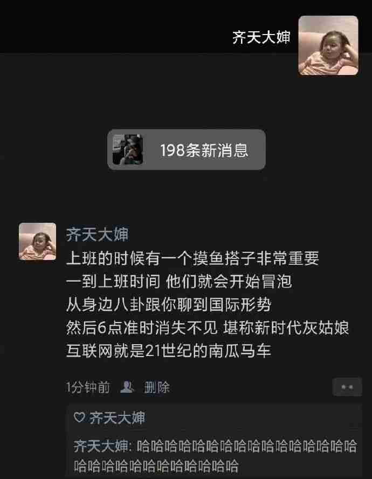Tap 齐天大婶 in the likes list
Image resolution: width=372 pixels, height=479 pixels.
(x=118, y=418)
